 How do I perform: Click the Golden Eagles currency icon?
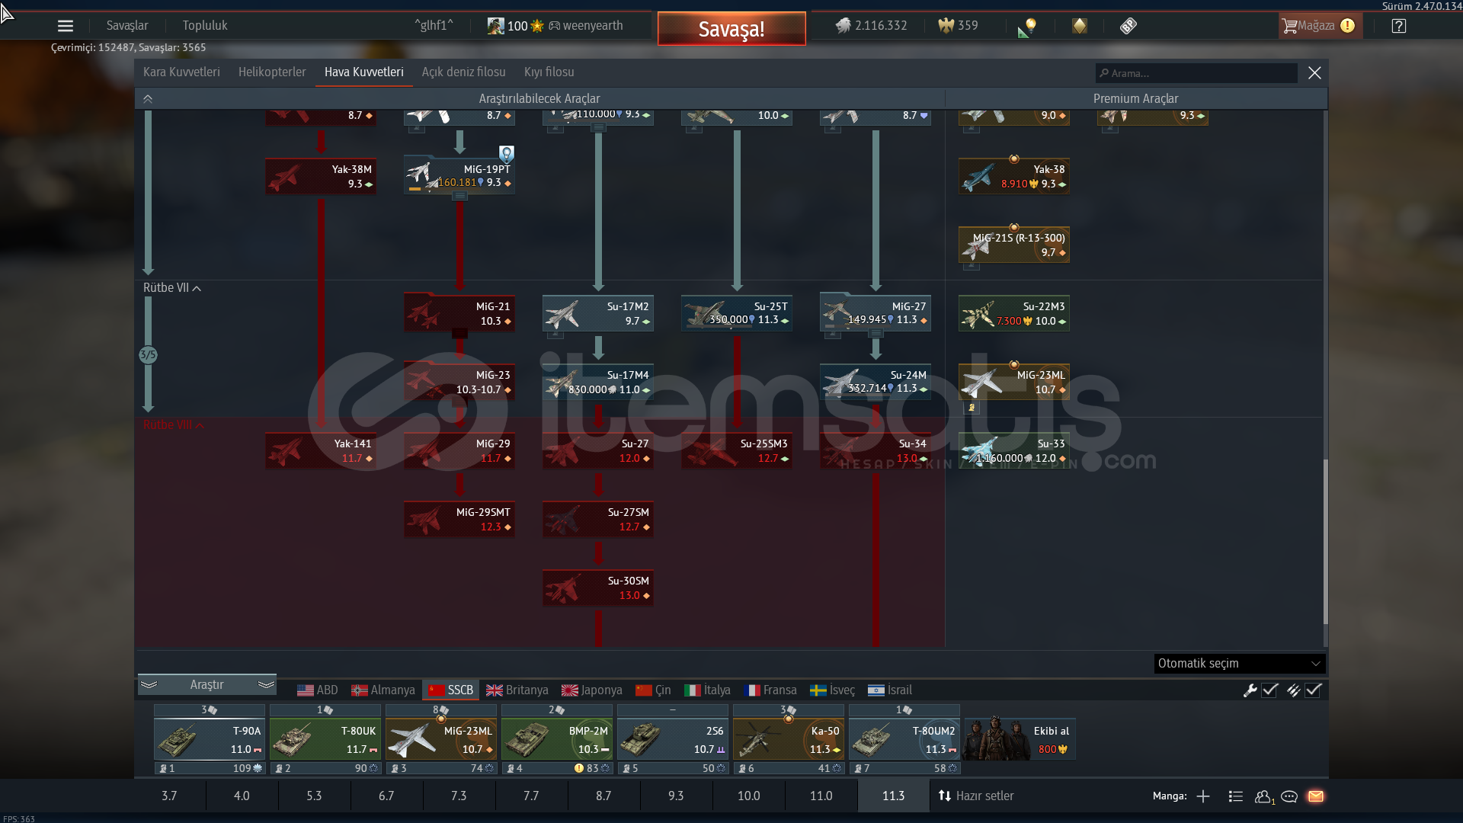[946, 26]
